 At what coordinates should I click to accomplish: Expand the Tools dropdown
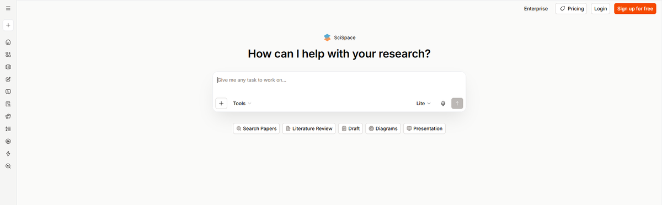point(242,104)
